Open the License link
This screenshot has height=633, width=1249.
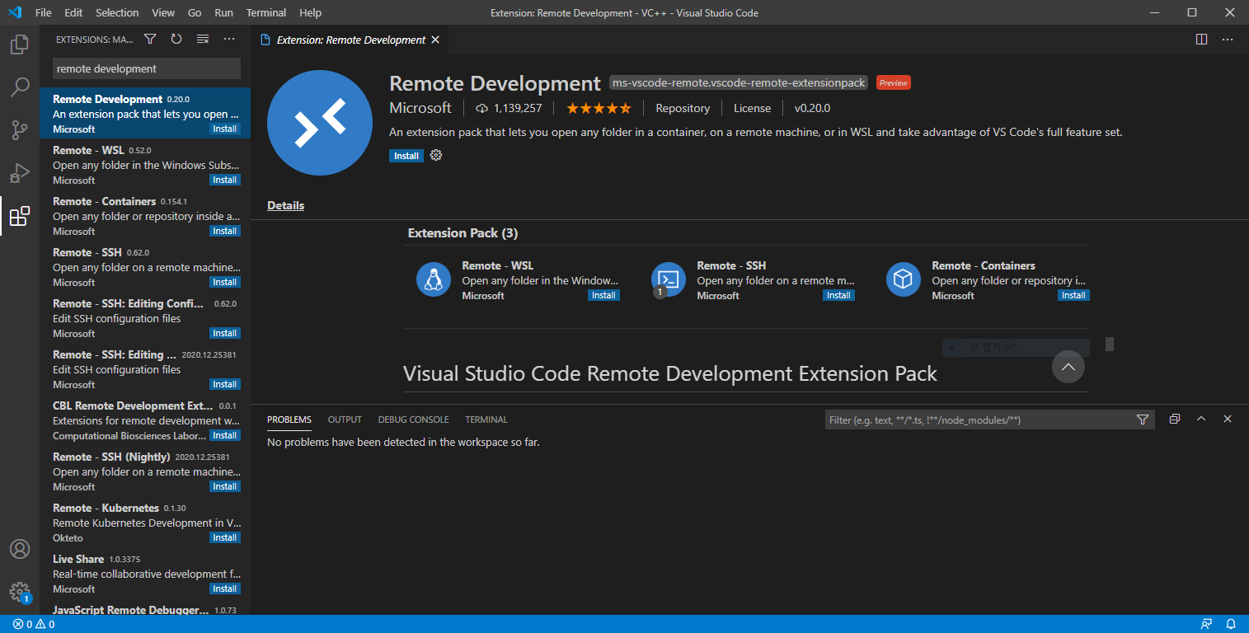pyautogui.click(x=752, y=108)
